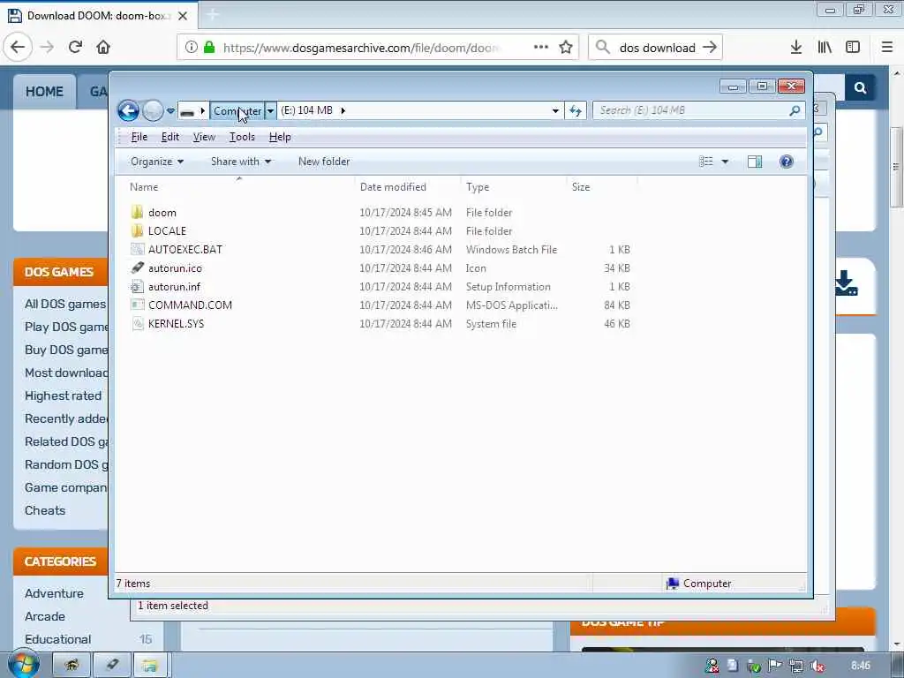Viewport: 904px width, 678px height.
Task: Open the Highest rated link
Action: [x=63, y=396]
